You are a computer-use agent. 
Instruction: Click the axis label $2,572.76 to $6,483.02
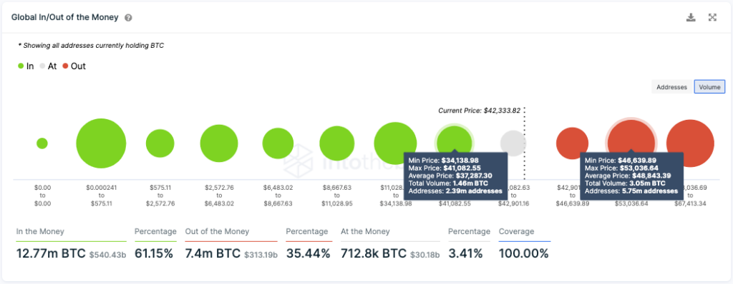click(219, 196)
